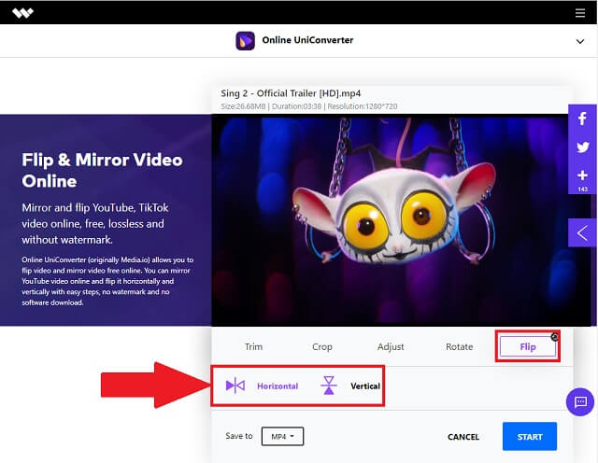The image size is (598, 463).
Task: Click the blue START button
Action: coord(530,436)
